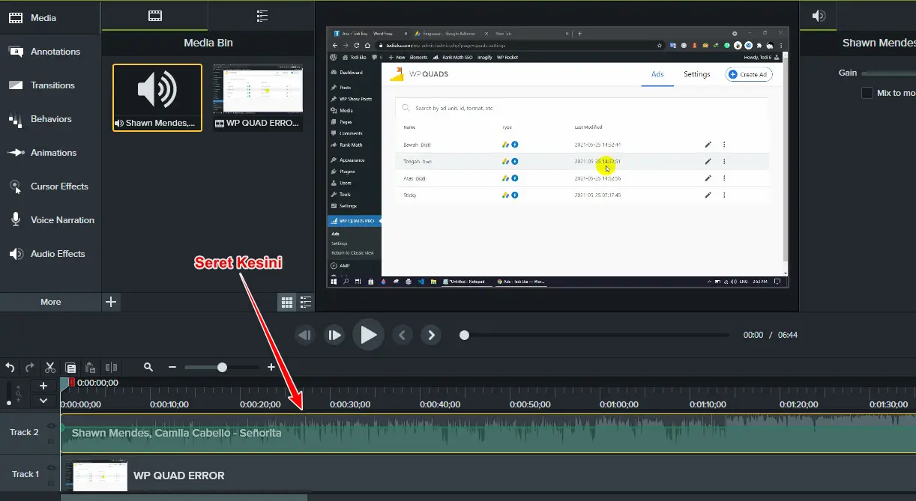The width and height of the screenshot is (916, 501).
Task: Click the timeline horizontal scrollbar
Action: click(184, 497)
